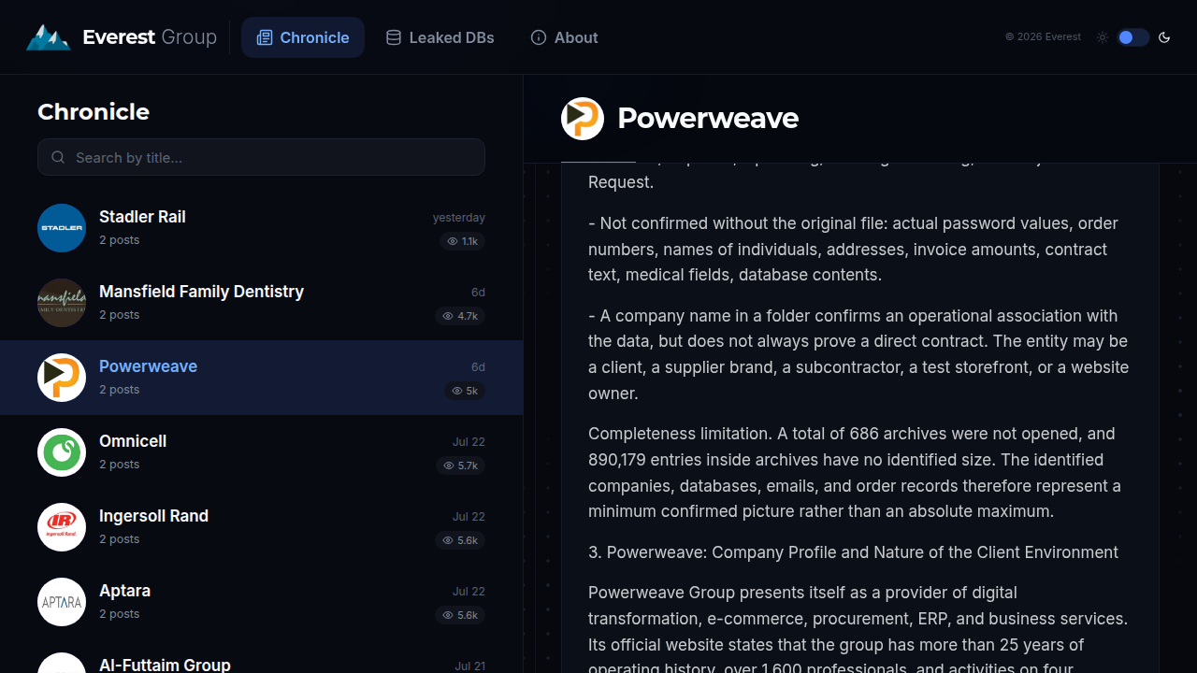Click the 5k views badge for Powerweave
The height and width of the screenshot is (673, 1197).
click(x=465, y=391)
